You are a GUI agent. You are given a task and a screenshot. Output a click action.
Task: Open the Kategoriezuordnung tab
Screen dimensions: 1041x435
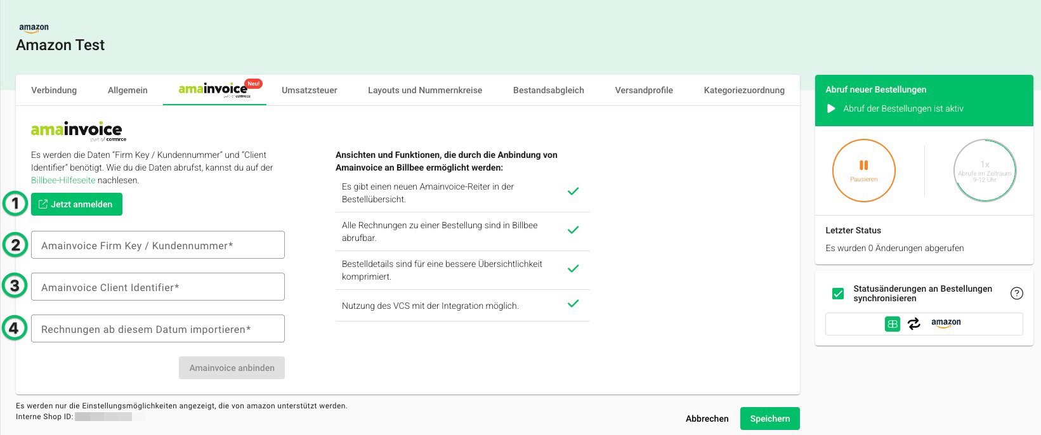(x=744, y=90)
